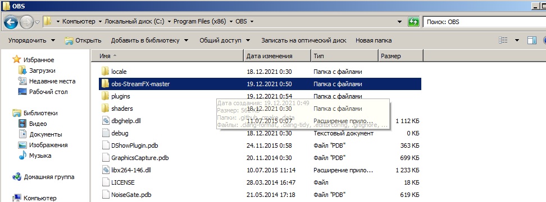Click OBS breadcrumb in address bar
This screenshot has width=546, height=202.
[241, 21]
